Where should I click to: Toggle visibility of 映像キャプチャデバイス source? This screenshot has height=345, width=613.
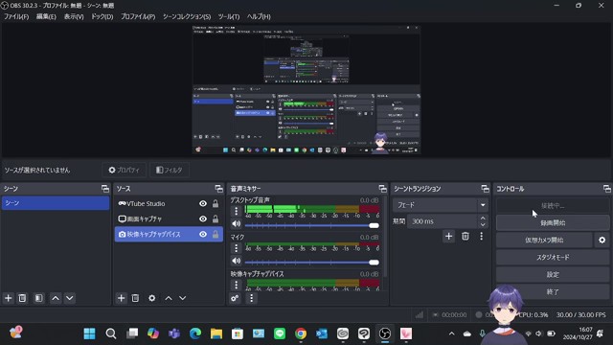pyautogui.click(x=203, y=234)
